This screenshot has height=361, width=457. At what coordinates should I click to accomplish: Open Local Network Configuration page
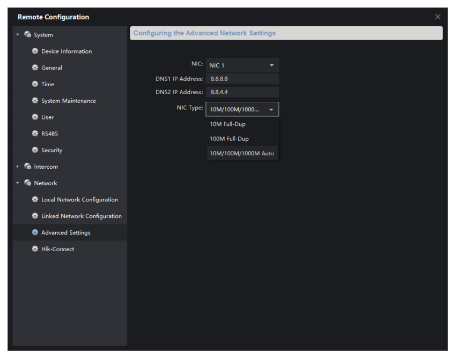pyautogui.click(x=79, y=200)
